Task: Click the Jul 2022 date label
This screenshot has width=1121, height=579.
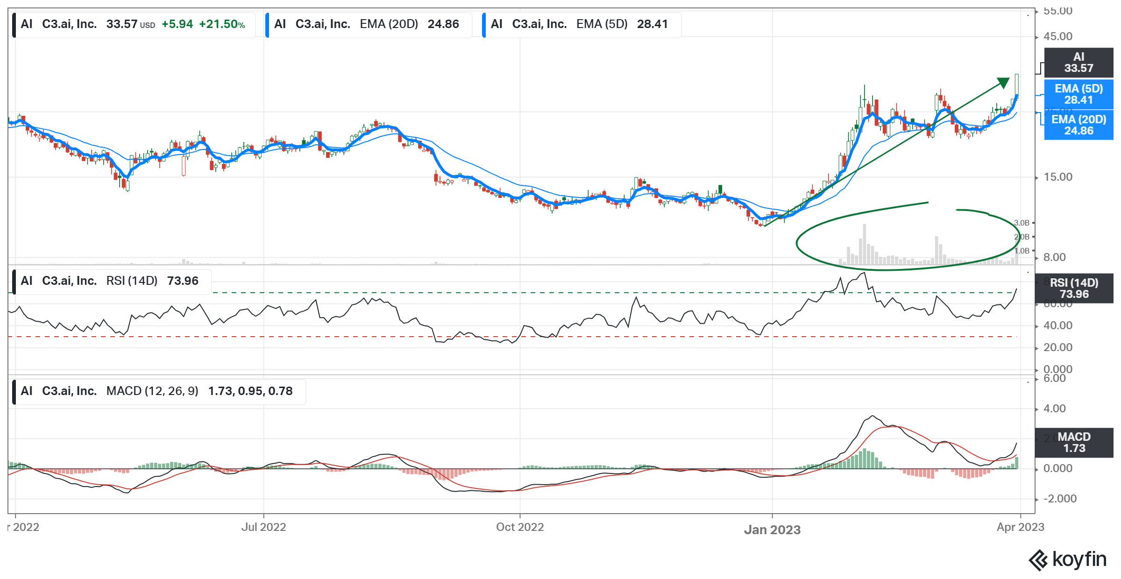Action: (263, 527)
